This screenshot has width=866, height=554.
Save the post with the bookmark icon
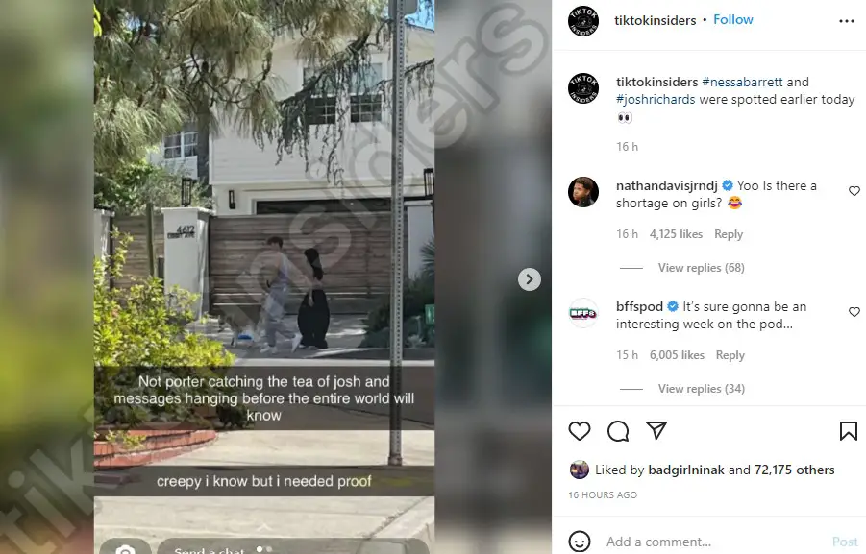tap(849, 431)
